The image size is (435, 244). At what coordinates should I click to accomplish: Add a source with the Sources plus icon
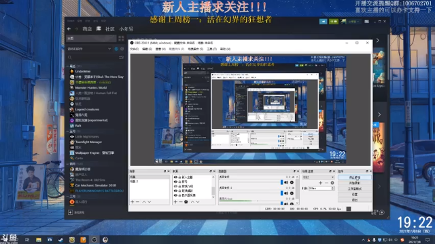[x=175, y=202]
